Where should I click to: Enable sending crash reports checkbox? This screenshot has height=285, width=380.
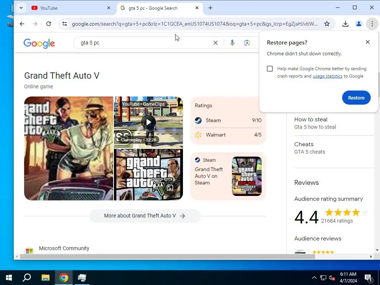click(x=270, y=69)
